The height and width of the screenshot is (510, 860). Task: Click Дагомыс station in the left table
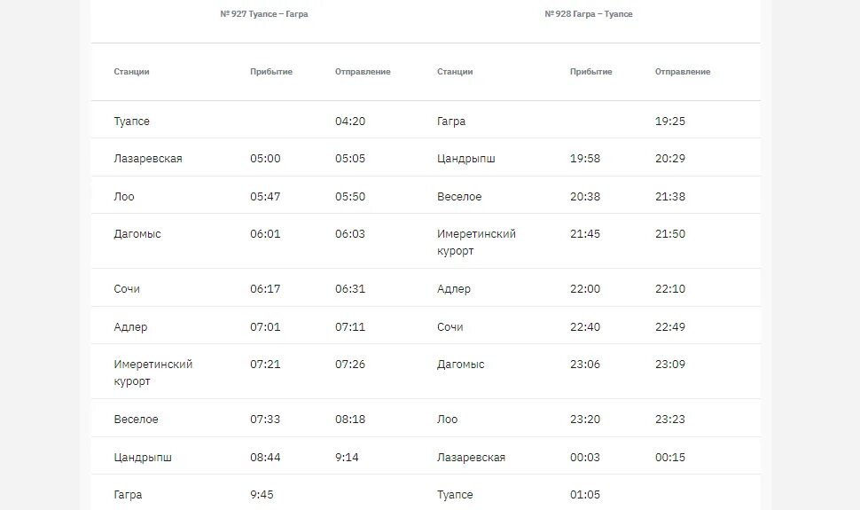tap(137, 234)
